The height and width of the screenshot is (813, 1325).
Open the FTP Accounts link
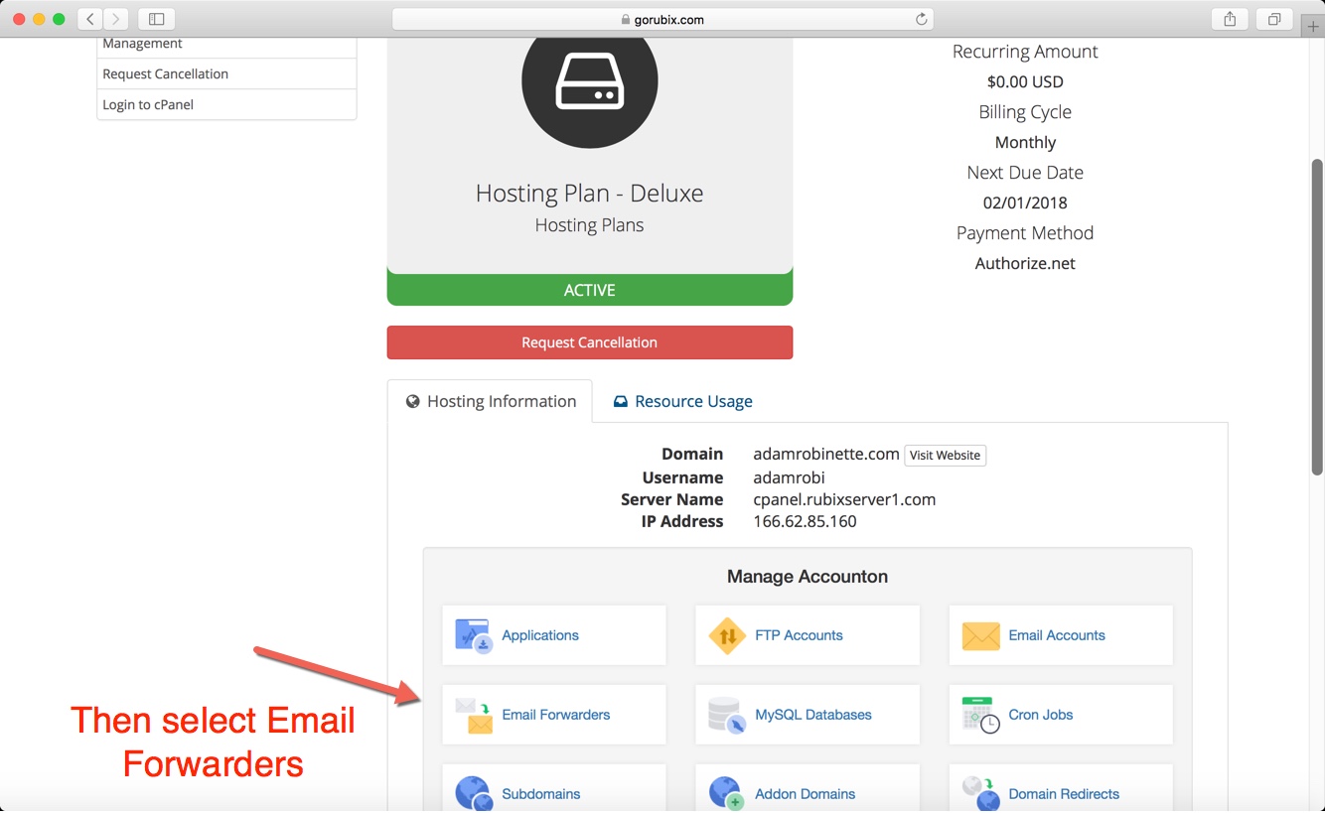pos(799,635)
